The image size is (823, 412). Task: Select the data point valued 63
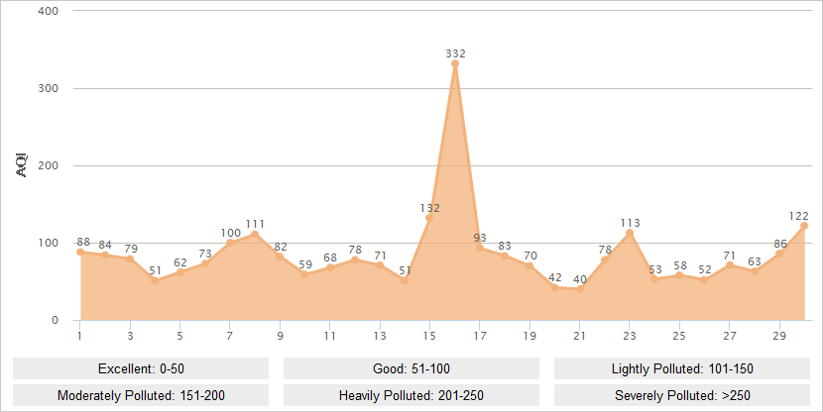pyautogui.click(x=755, y=271)
